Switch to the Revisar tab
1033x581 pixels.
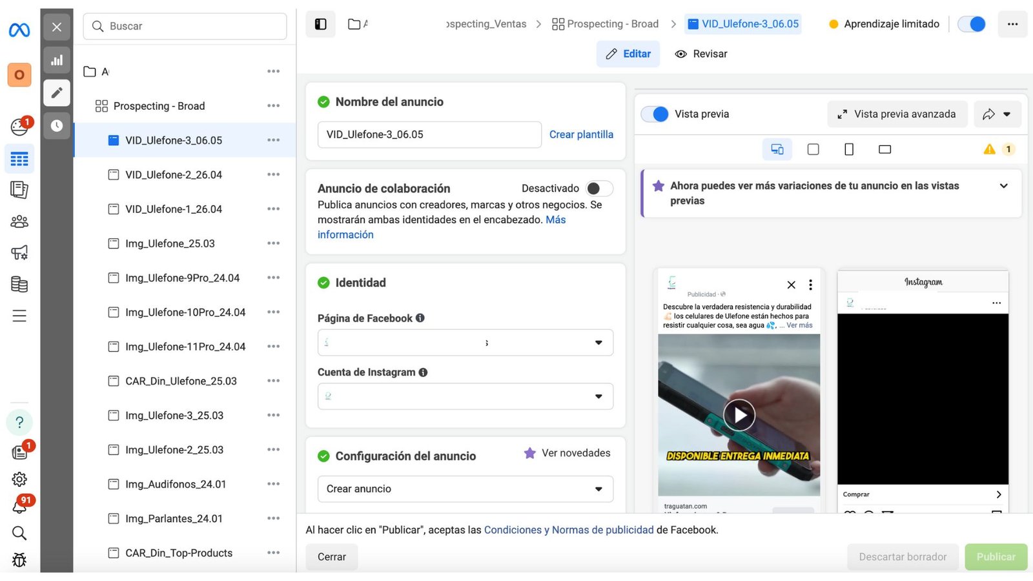coord(701,54)
